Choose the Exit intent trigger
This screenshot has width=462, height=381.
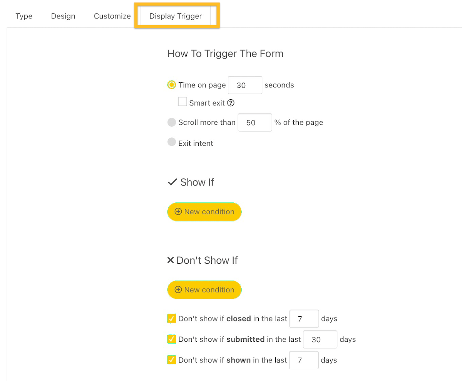(x=171, y=142)
